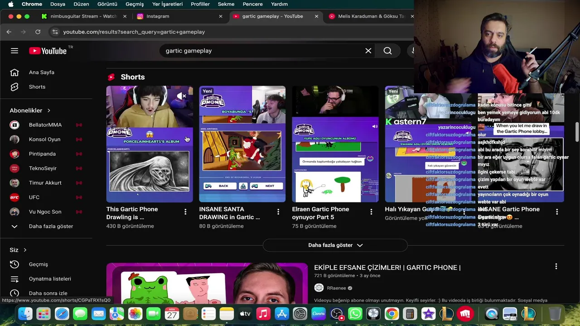580x326 pixels.
Task: Open options menu for EKİPLE EFSANE video
Action: coord(556,267)
